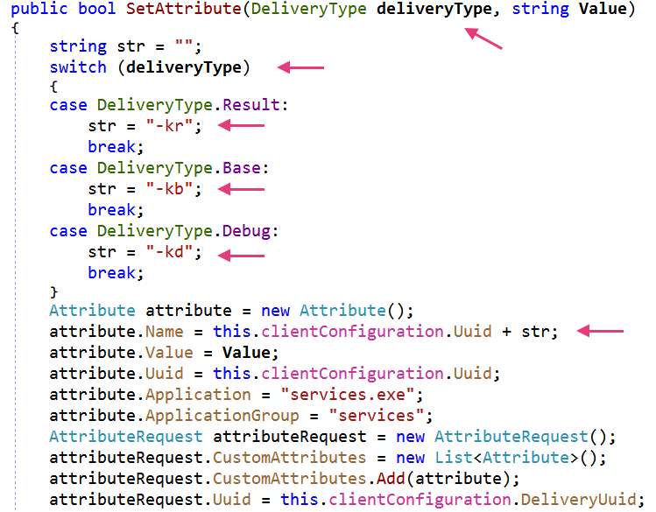The image size is (656, 512).
Task: Click the arrow pointing at the "-kb" string
Action: pyautogui.click(x=241, y=189)
